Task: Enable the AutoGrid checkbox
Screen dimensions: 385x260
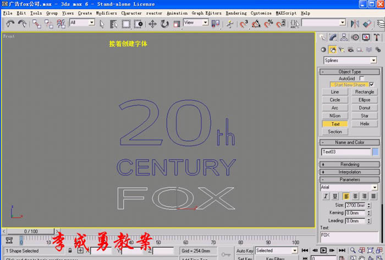Action: pyautogui.click(x=361, y=78)
